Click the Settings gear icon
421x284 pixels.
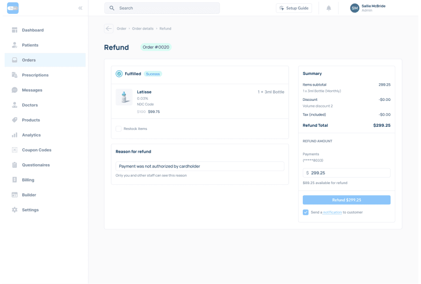[x=14, y=210]
